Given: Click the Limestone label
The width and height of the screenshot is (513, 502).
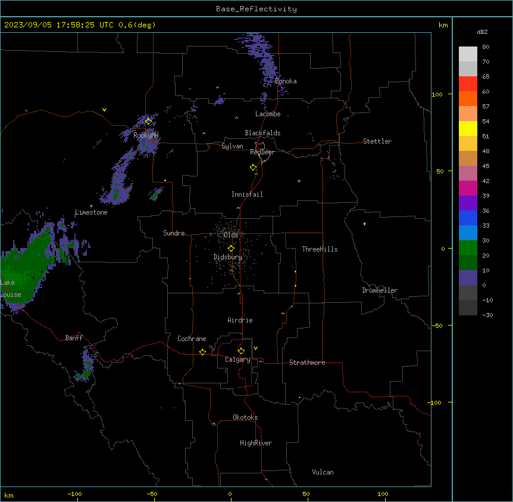Looking at the screenshot, I should 91,212.
